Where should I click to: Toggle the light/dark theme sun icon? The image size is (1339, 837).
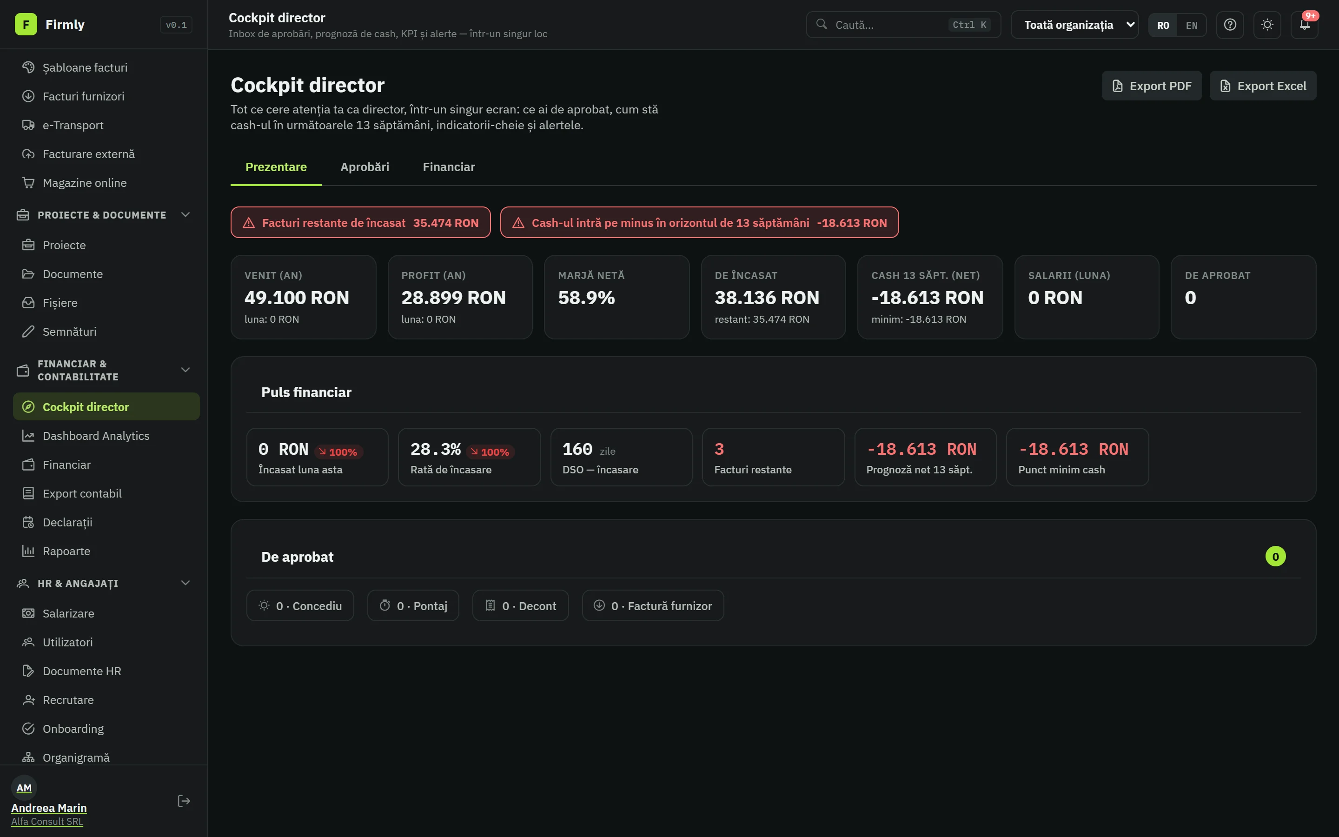pos(1267,25)
